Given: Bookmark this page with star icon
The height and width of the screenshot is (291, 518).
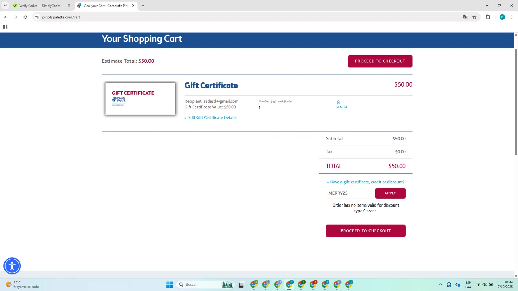Looking at the screenshot, I should click(x=474, y=17).
